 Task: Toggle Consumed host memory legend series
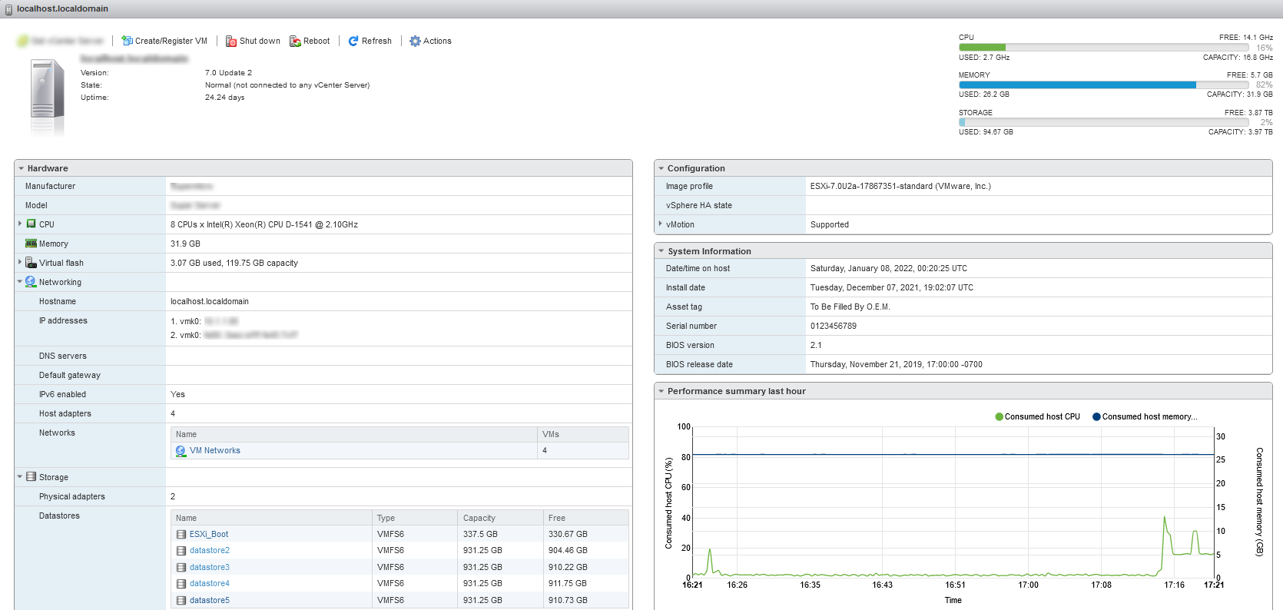pos(1145,416)
